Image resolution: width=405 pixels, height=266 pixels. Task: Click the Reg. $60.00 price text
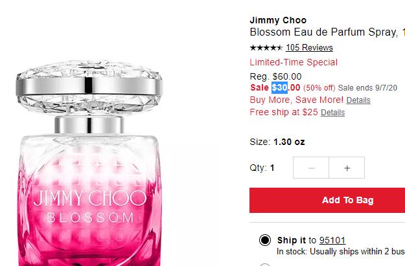point(275,76)
